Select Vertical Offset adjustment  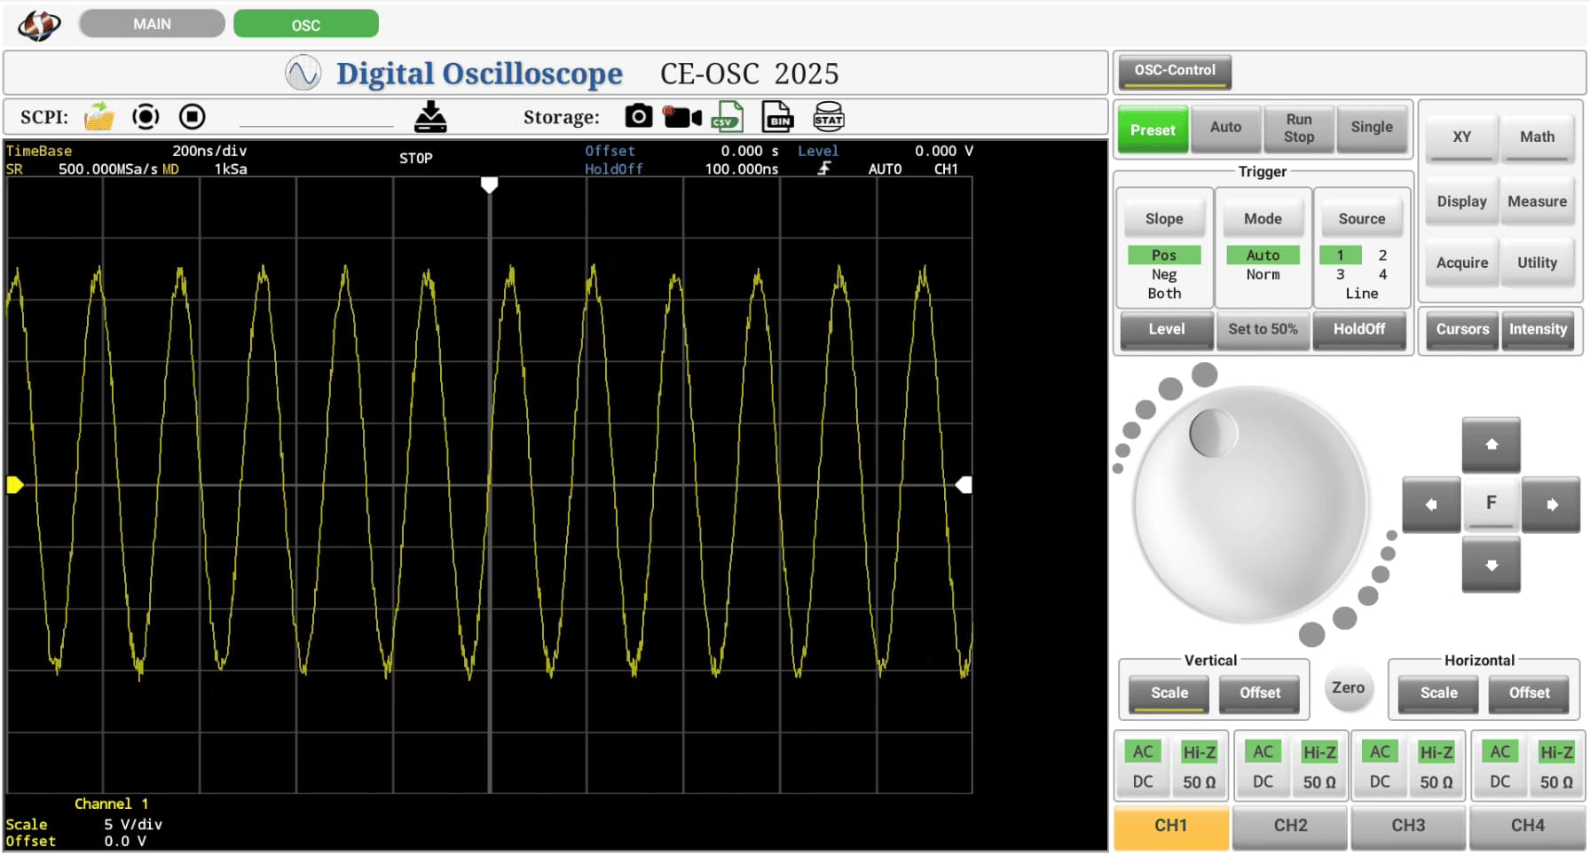(1260, 694)
